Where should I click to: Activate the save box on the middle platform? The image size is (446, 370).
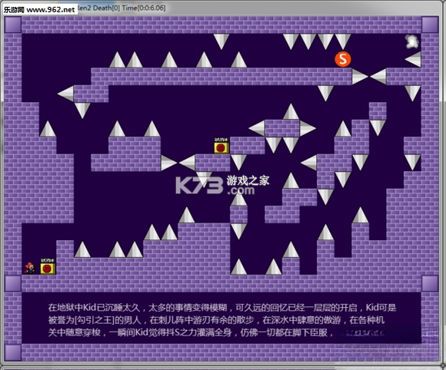point(221,146)
